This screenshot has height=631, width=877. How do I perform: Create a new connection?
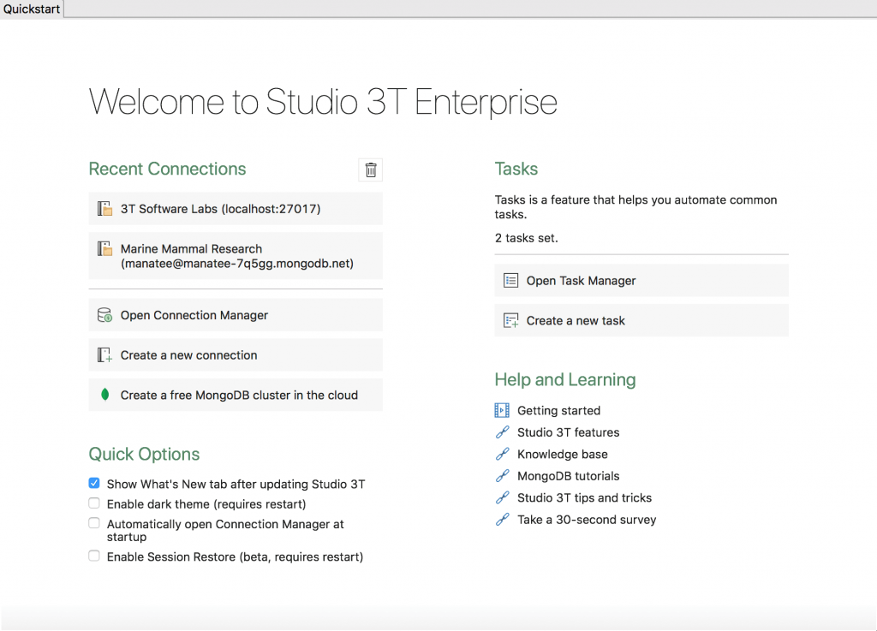coord(236,355)
